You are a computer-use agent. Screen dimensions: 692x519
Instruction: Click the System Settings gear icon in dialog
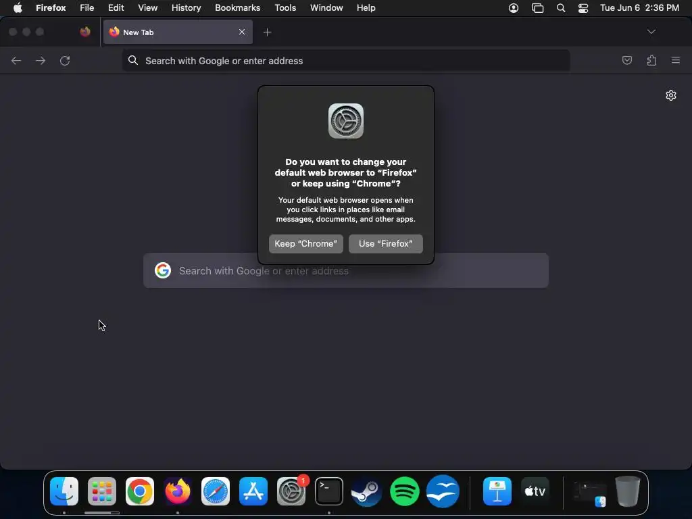pyautogui.click(x=346, y=121)
